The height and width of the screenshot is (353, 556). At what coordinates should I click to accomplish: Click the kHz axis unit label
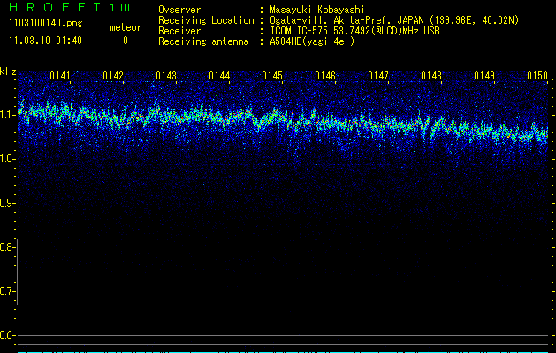(8, 71)
